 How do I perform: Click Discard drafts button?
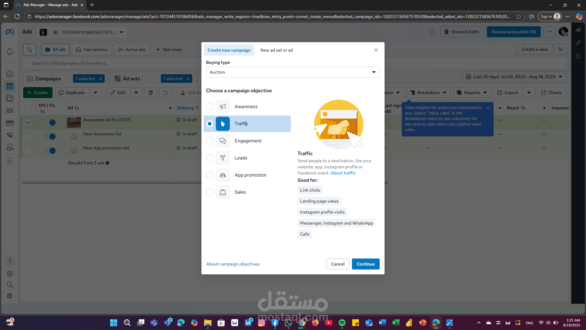462,32
